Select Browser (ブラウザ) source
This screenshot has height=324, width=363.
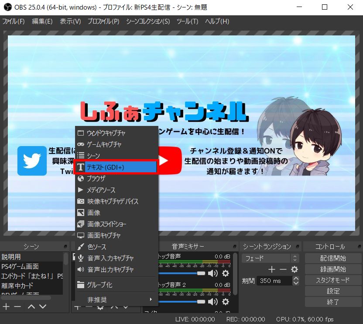click(116, 178)
